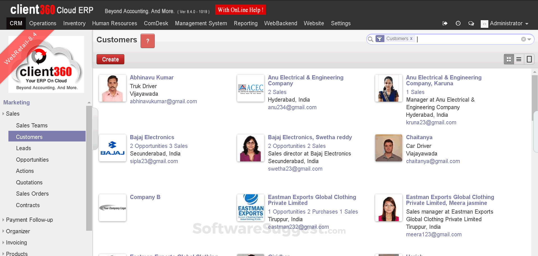
Task: Open Opportunities in sidebar
Action: coord(32,160)
